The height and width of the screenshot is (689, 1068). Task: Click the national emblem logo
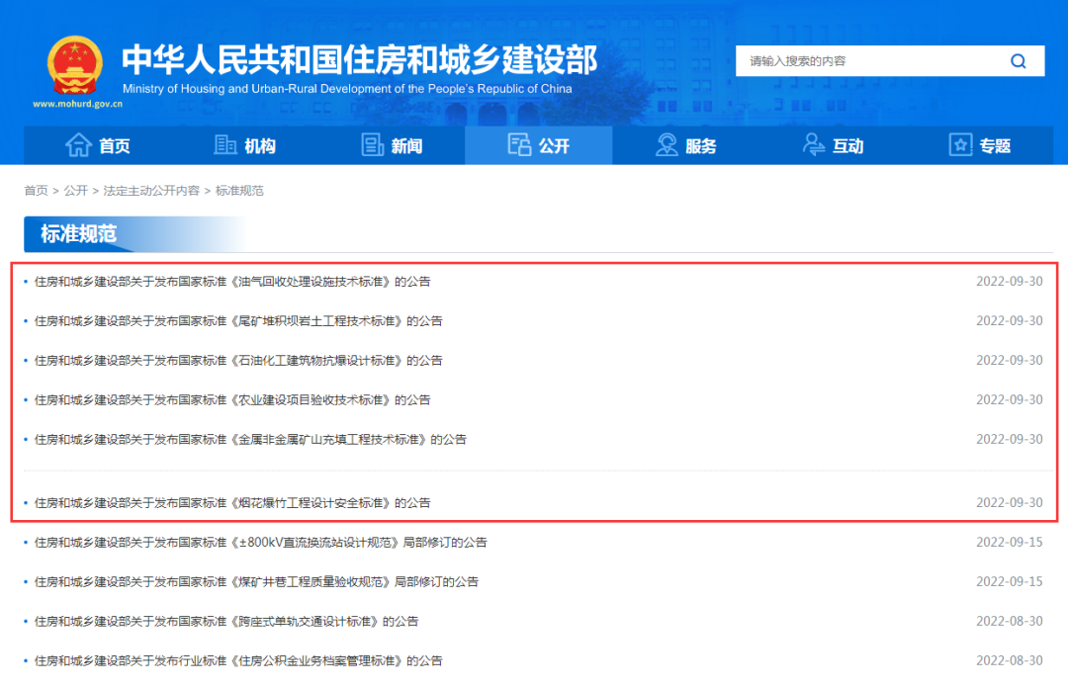(x=73, y=66)
